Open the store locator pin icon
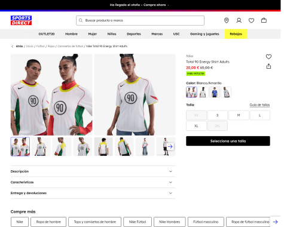 point(227,20)
